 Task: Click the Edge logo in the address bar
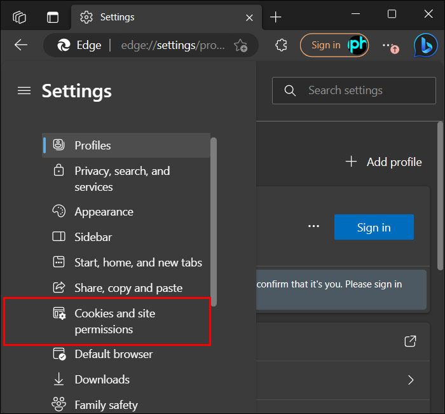click(x=64, y=45)
